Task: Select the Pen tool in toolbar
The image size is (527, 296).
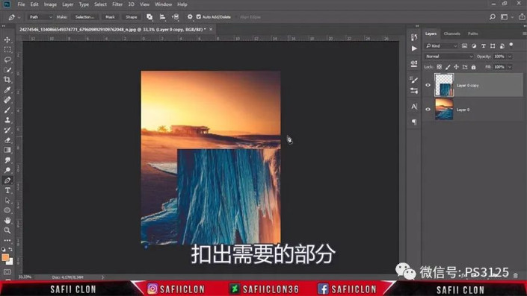Action: (x=7, y=180)
